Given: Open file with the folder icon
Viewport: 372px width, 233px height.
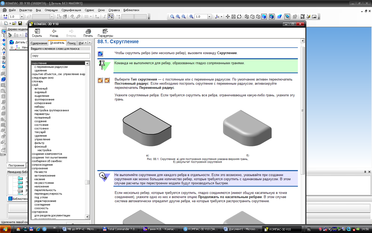Looking at the screenshot, I should pyautogui.click(x=14, y=23).
